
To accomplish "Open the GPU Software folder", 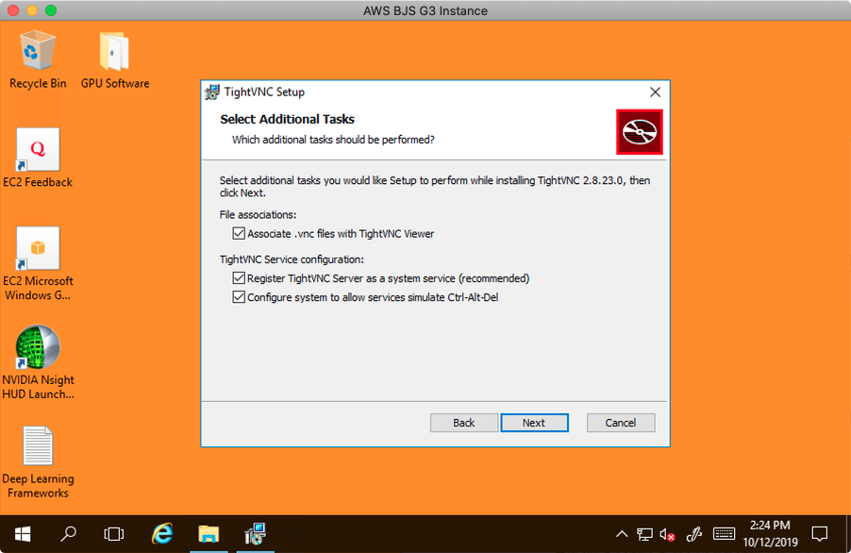I will (x=114, y=52).
